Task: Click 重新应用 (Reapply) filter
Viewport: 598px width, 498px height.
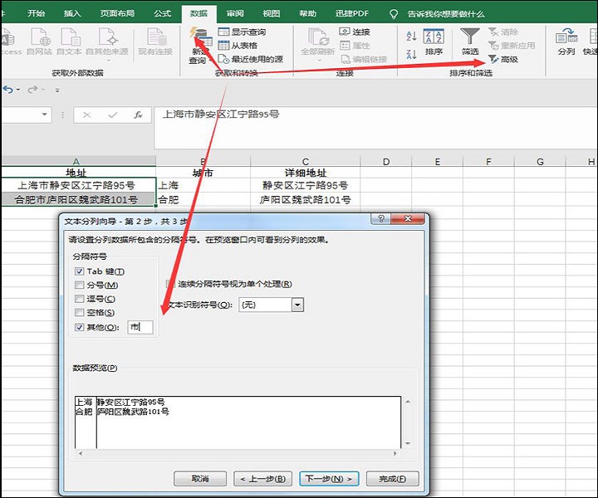Action: (512, 46)
